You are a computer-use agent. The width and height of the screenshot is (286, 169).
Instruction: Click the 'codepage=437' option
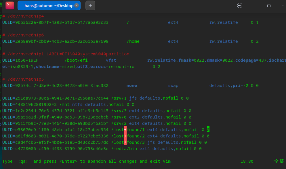[x=251, y=60]
